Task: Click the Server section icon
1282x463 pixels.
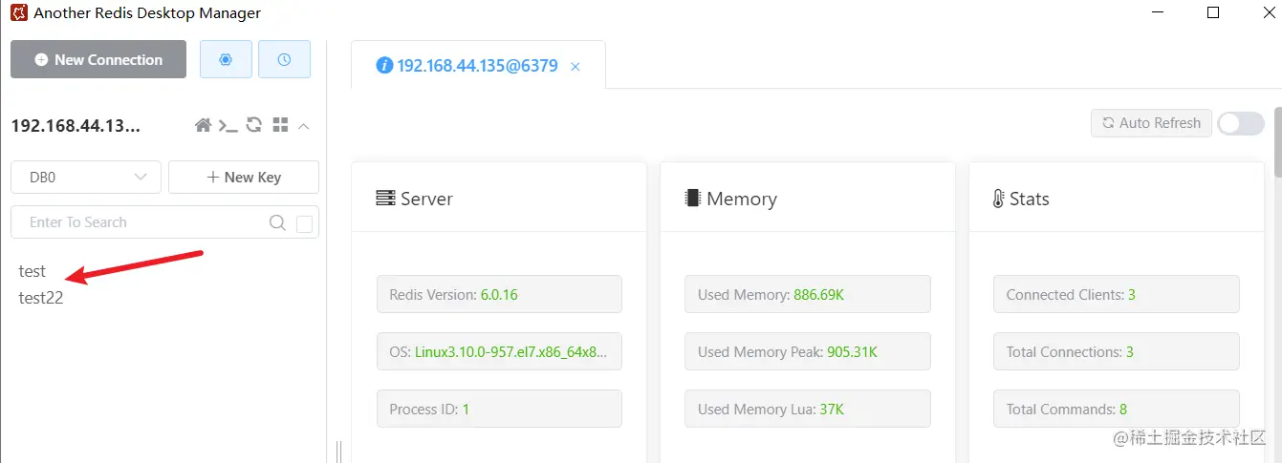Action: pos(385,199)
